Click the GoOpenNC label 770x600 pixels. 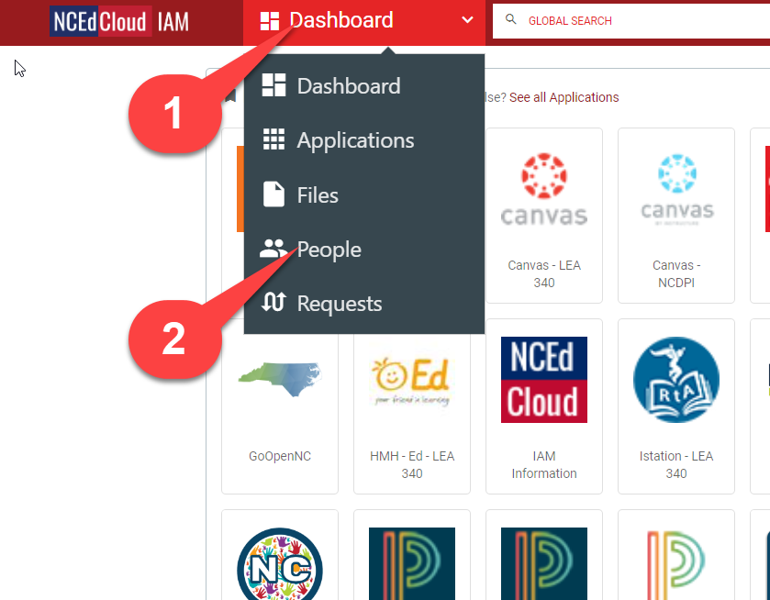tap(279, 456)
